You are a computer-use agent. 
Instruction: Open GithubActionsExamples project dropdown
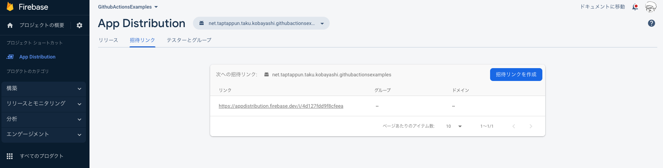[x=128, y=7]
